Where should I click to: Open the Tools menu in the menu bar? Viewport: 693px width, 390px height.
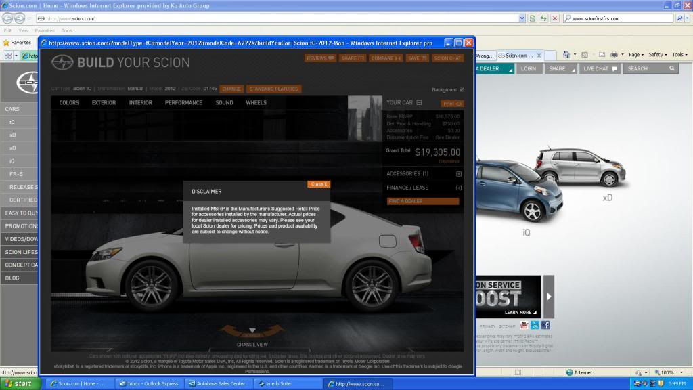(x=67, y=31)
